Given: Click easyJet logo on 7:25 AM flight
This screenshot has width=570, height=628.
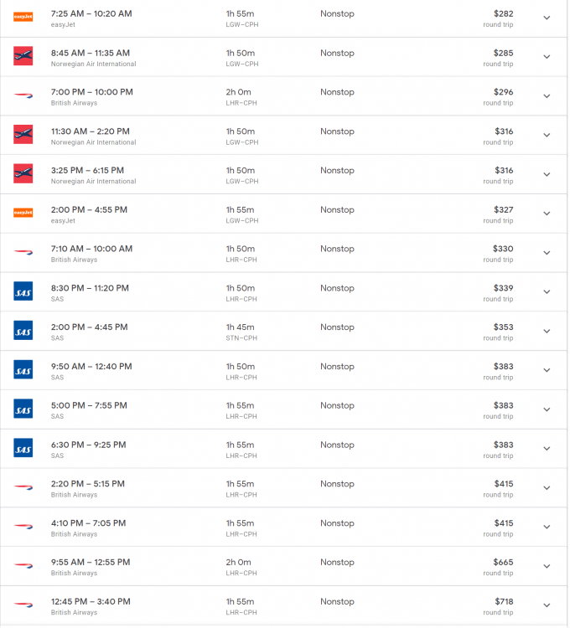Looking at the screenshot, I should (x=23, y=17).
